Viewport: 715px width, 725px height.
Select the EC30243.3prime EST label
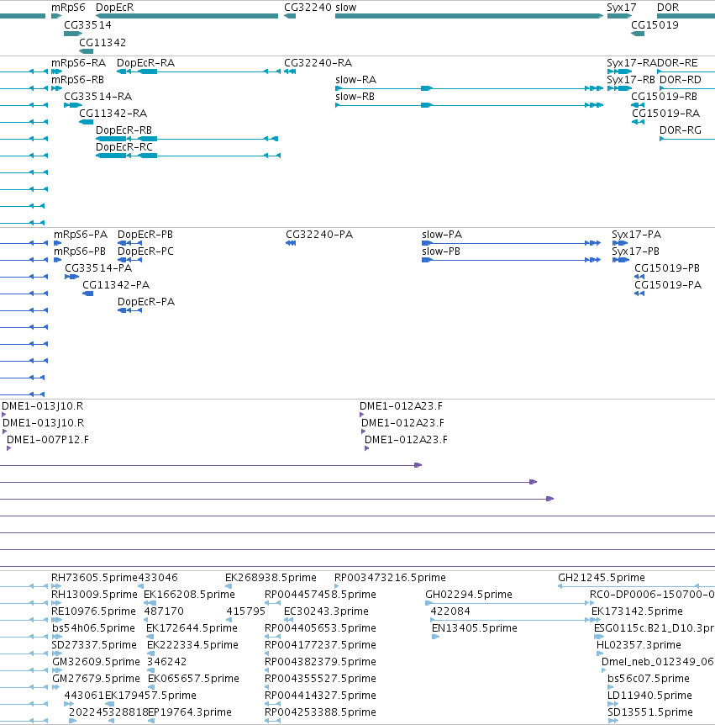[326, 611]
